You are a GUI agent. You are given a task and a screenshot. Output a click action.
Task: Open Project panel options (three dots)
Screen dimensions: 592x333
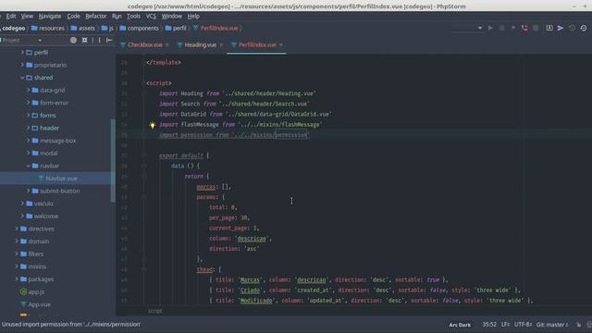(x=99, y=40)
